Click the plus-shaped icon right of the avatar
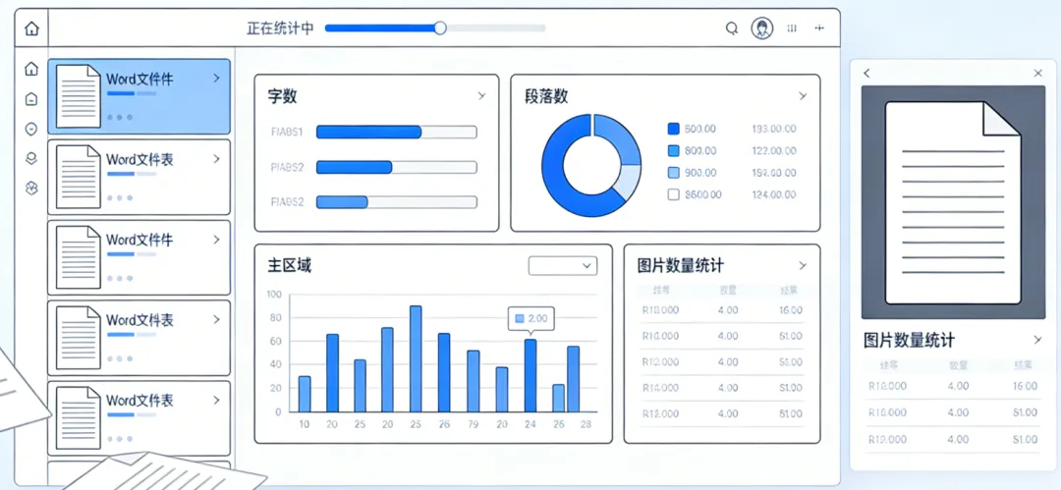1061x490 pixels. (819, 28)
